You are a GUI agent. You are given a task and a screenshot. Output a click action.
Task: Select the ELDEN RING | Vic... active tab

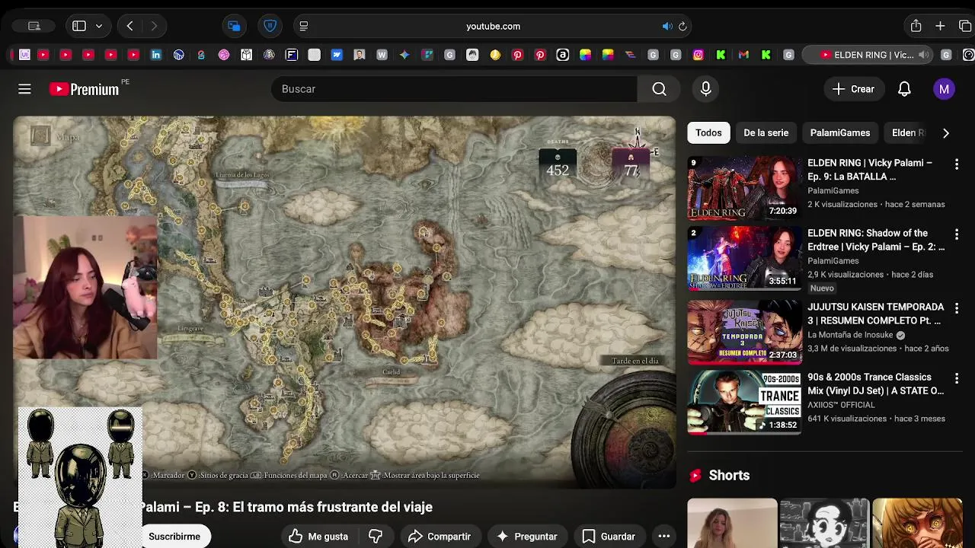(869, 55)
